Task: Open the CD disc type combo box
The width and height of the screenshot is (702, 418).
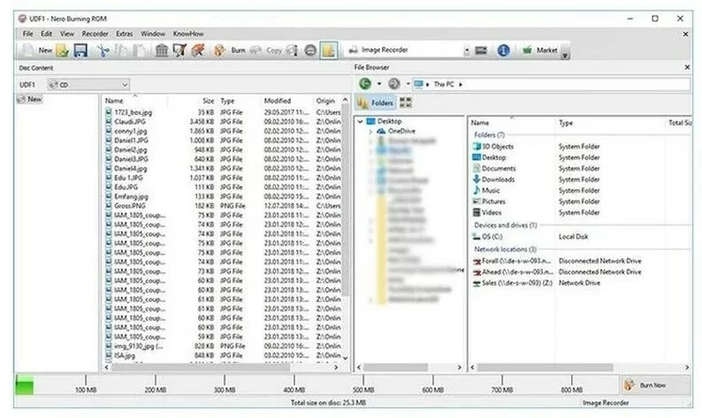Action: [88, 84]
